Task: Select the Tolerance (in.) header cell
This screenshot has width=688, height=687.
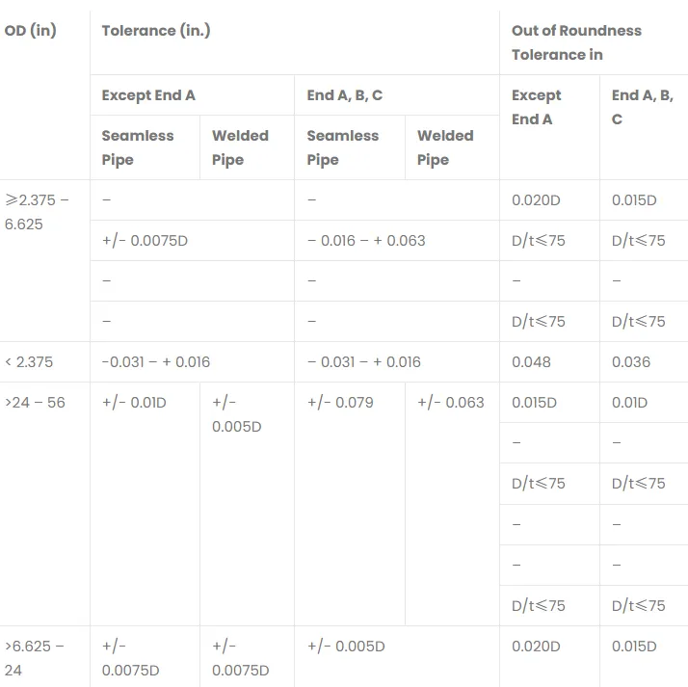Action: pos(156,31)
